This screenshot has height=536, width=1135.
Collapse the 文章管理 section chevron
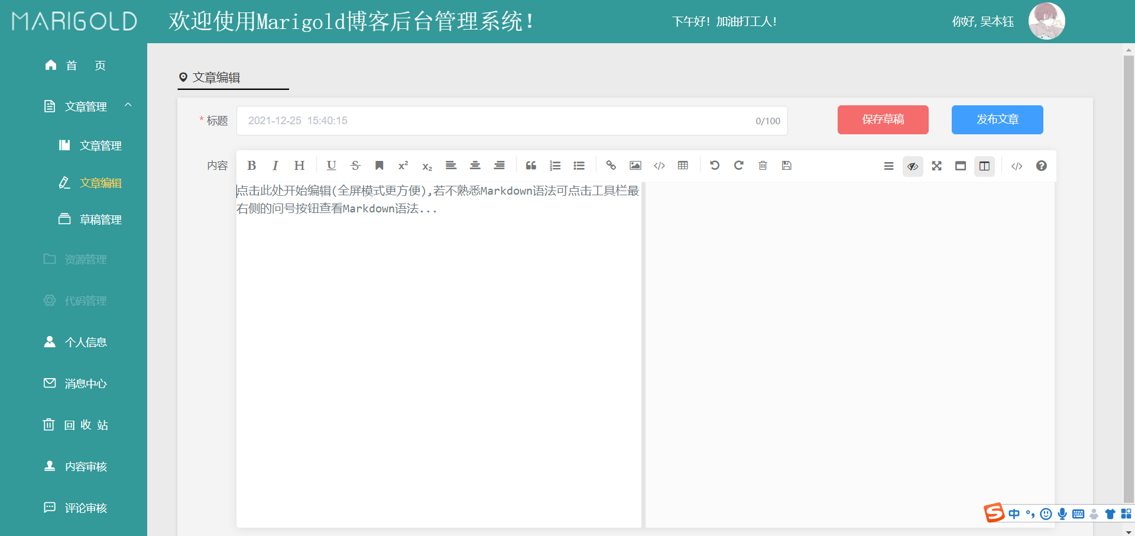128,105
